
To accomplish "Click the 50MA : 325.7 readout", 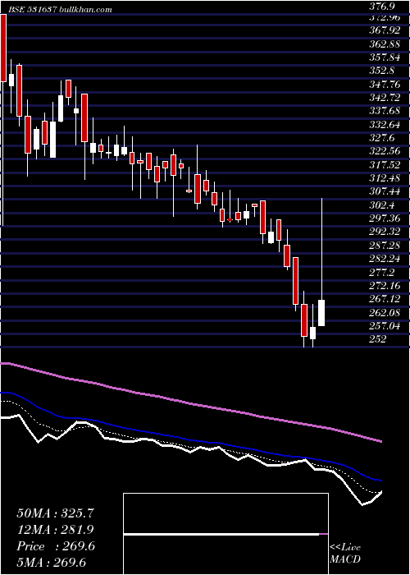I will coord(55,513).
